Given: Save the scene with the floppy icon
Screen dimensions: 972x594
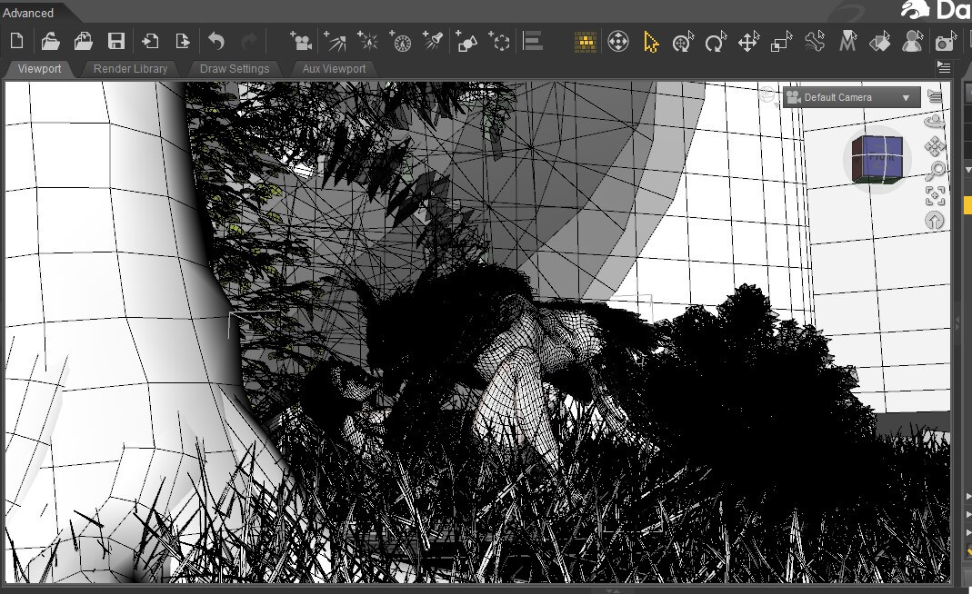Looking at the screenshot, I should [x=116, y=42].
